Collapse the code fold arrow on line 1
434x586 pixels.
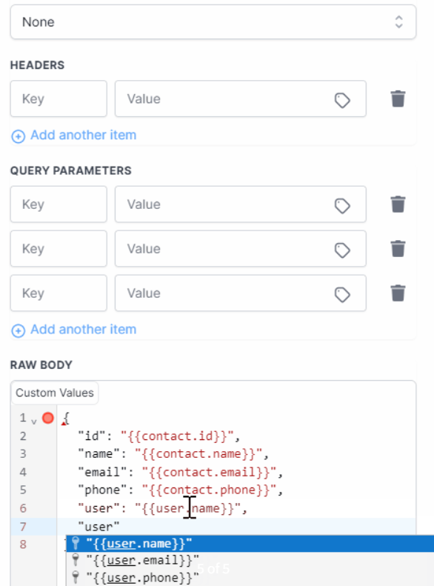click(34, 422)
